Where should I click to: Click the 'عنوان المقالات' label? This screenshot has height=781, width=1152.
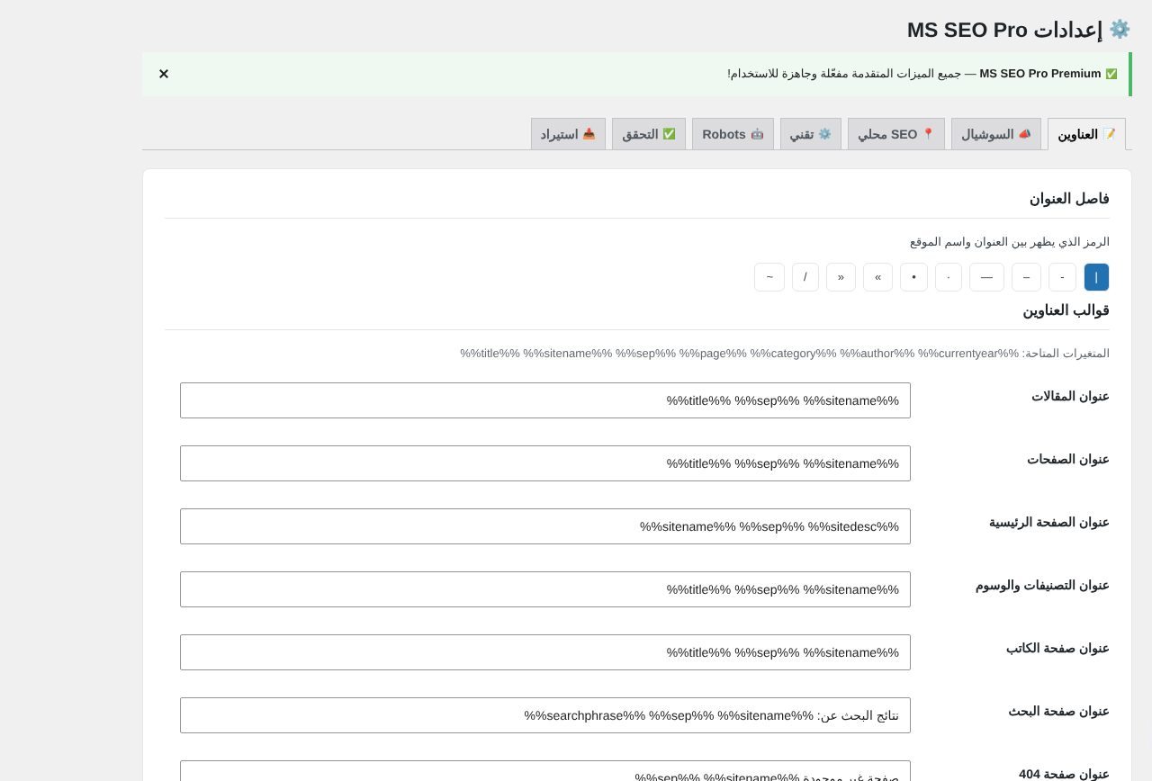pyautogui.click(x=1070, y=396)
